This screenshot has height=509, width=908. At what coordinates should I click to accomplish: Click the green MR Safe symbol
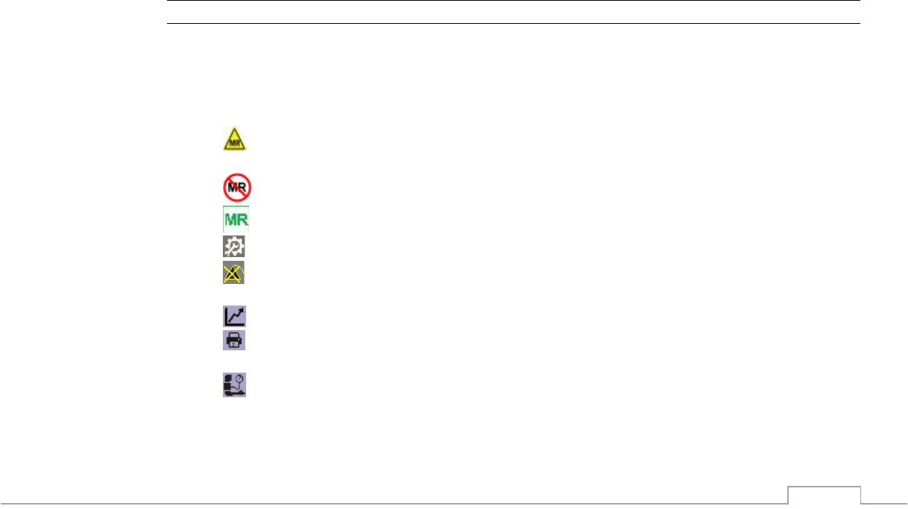click(x=236, y=220)
